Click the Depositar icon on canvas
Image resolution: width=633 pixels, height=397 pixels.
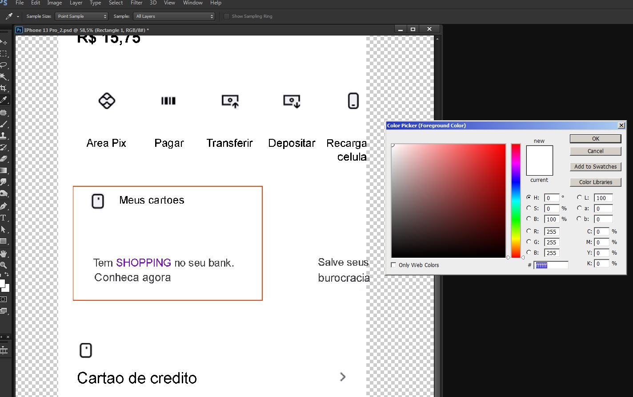coord(292,101)
